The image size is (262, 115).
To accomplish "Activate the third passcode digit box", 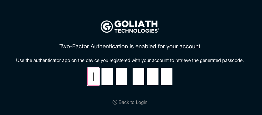I will (x=122, y=77).
